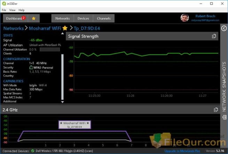228x154 pixels.
Task: Click the 1, 2, 5.5, 11 Mbps basic rates
Action: [x=40, y=72]
